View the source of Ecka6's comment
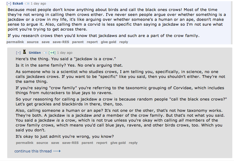This screenshot has height=161, width=234. click(33, 42)
